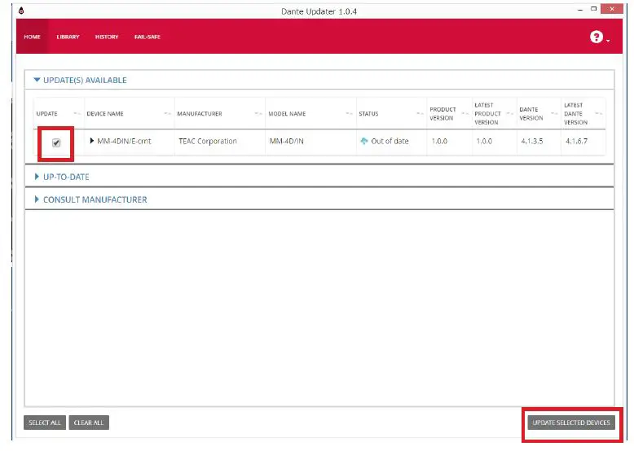Click the cloud update status icon
This screenshot has width=634, height=451.
(364, 141)
